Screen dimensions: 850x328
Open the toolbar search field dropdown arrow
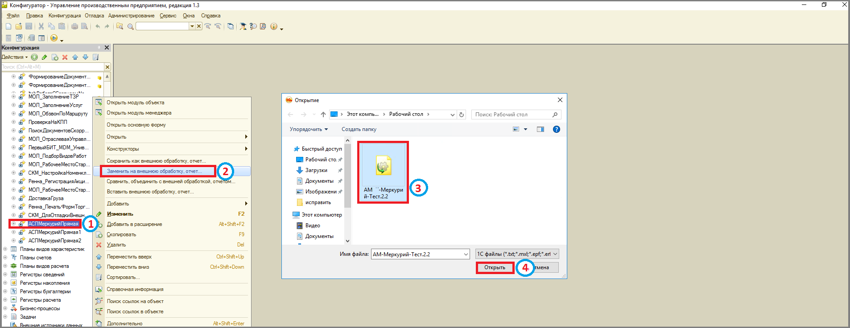point(192,26)
